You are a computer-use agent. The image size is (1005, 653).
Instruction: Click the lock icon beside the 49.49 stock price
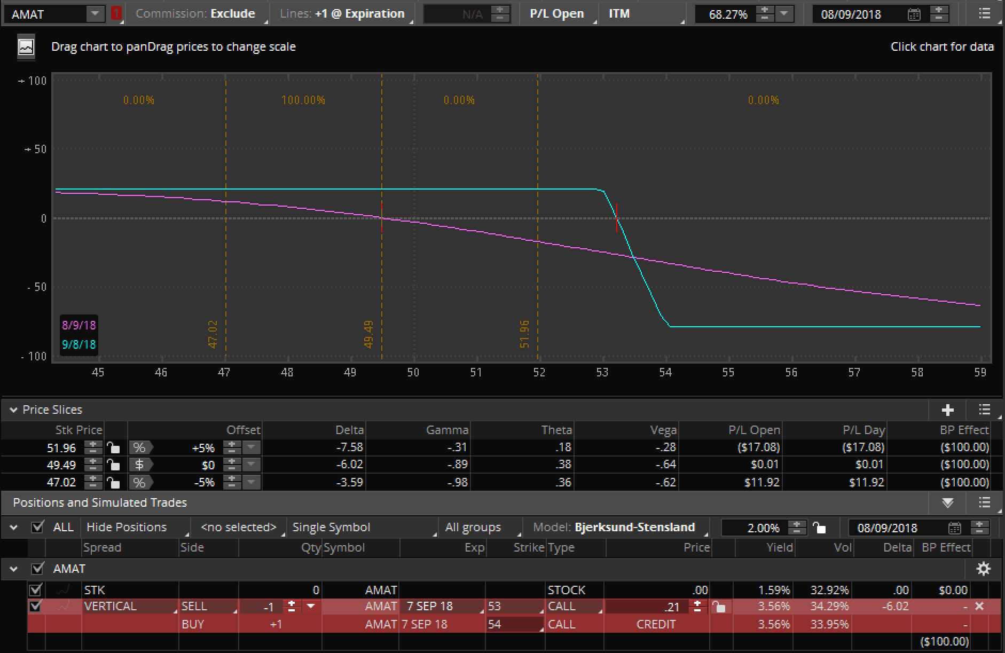pos(114,465)
